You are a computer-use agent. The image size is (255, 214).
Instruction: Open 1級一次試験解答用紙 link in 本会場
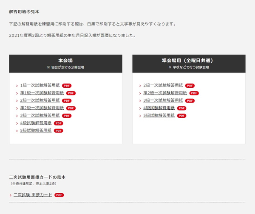click(x=40, y=85)
